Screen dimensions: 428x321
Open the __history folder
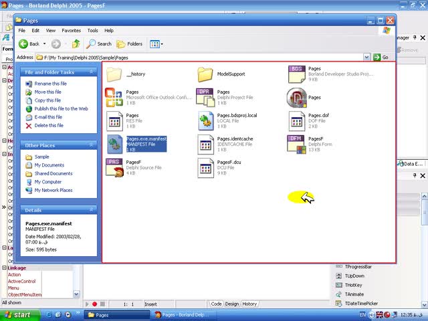[x=114, y=74]
